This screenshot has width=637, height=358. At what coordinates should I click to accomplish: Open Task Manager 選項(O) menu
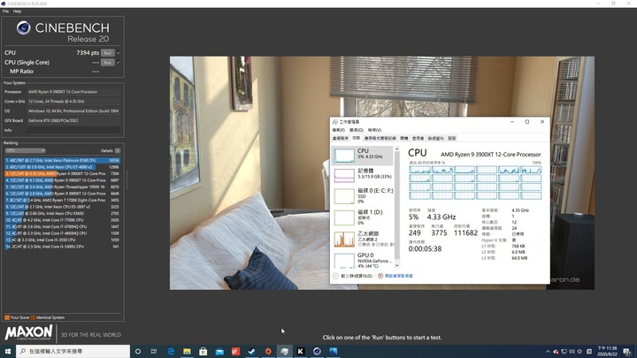click(x=357, y=130)
